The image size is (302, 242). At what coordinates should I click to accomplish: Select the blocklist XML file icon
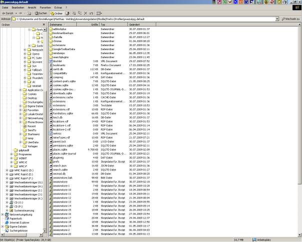(x=51, y=61)
